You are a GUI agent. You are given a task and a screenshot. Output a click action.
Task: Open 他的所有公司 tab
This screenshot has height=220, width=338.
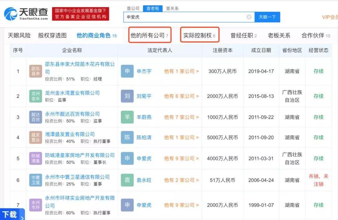(150, 35)
